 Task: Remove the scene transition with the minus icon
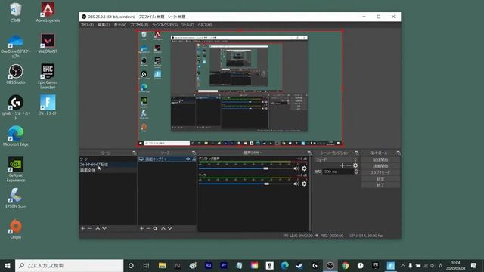coord(349,165)
